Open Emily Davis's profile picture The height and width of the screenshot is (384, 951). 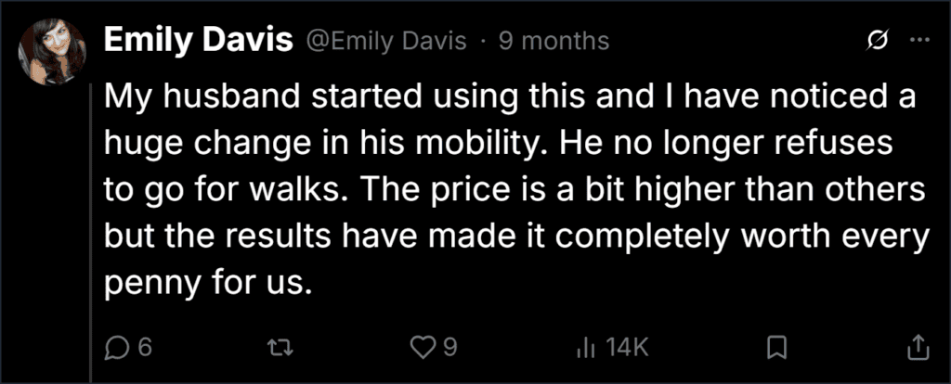click(52, 52)
